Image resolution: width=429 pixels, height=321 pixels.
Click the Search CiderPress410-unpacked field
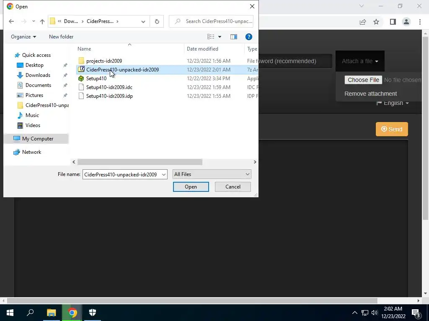[x=211, y=21]
